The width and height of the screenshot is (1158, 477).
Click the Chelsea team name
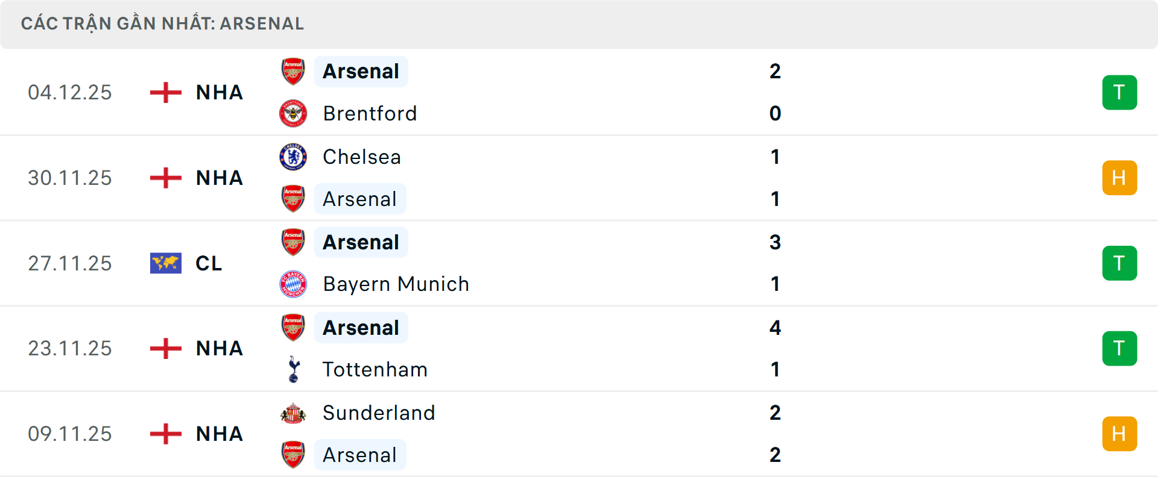point(362,157)
